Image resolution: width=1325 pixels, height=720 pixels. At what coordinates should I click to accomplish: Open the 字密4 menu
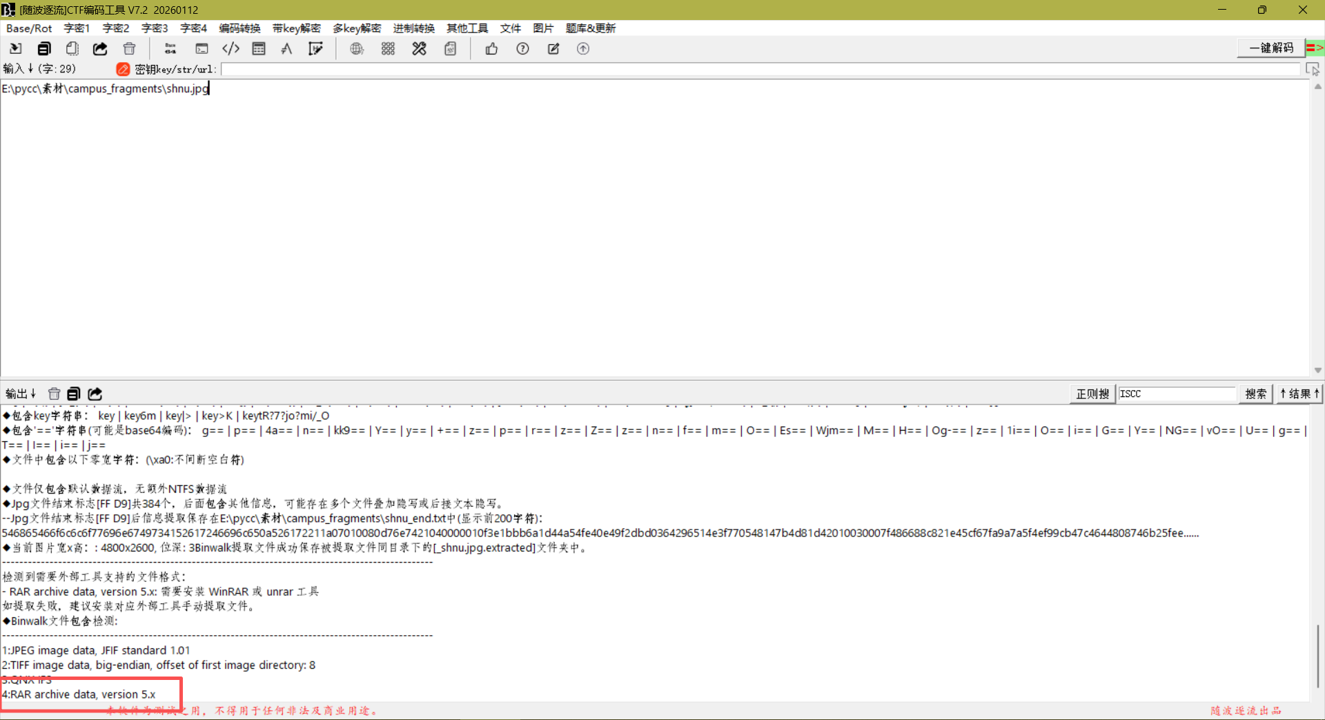point(193,28)
